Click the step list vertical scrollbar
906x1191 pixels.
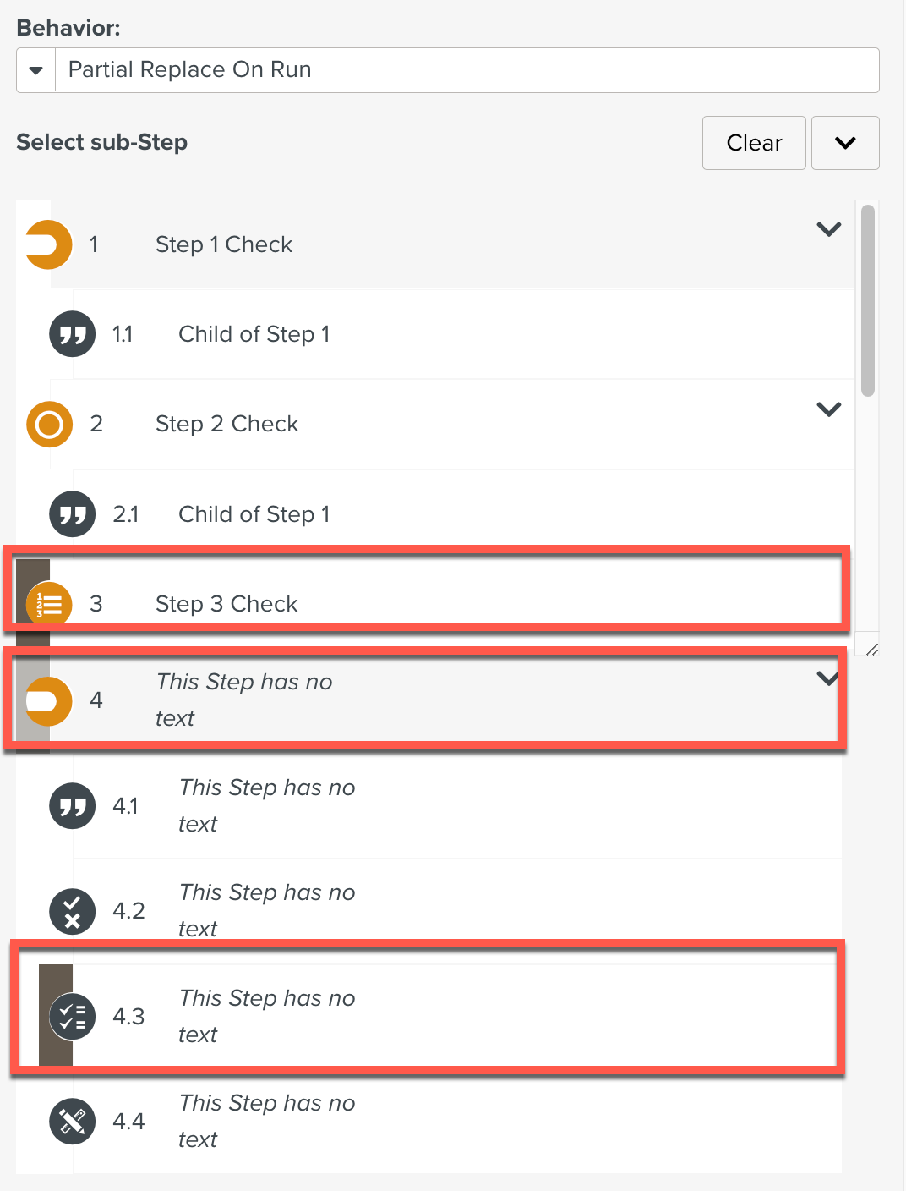click(x=868, y=301)
